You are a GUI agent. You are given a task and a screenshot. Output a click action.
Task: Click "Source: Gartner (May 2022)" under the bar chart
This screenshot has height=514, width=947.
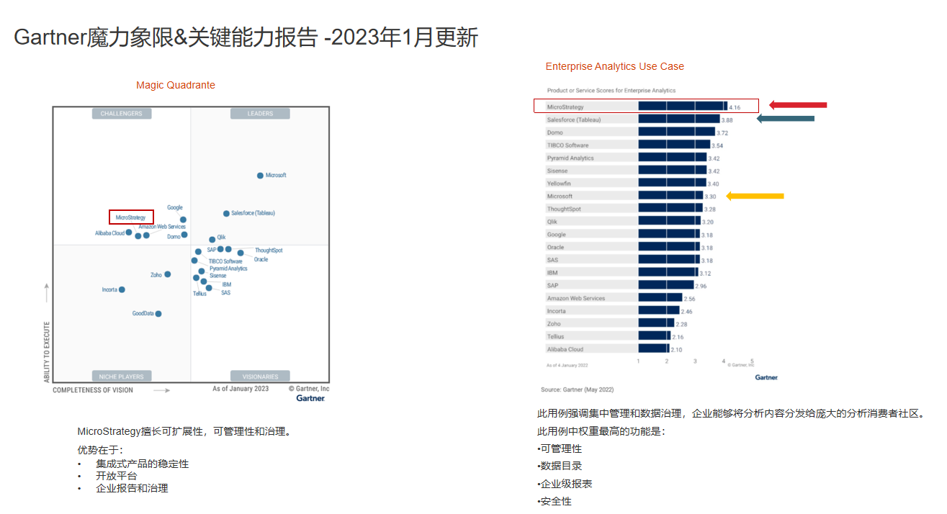tap(578, 389)
